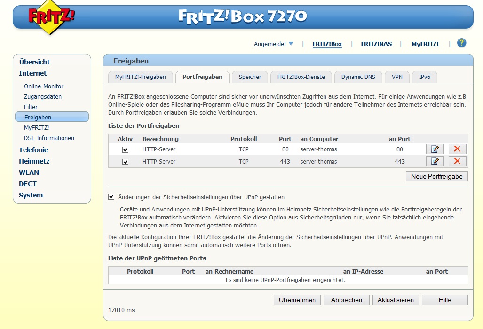Click 'Es sind keine UPnP-Portfreigaben eingerichtet' text
483x329 pixels.
[285, 280]
